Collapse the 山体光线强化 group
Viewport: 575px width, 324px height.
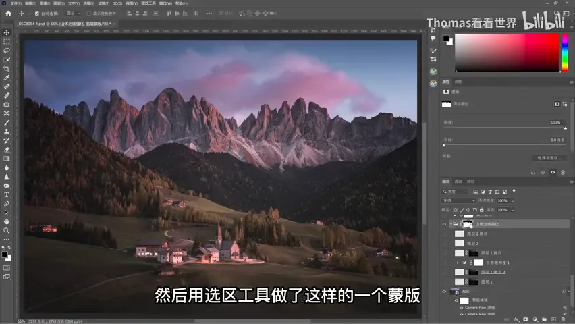coord(451,224)
